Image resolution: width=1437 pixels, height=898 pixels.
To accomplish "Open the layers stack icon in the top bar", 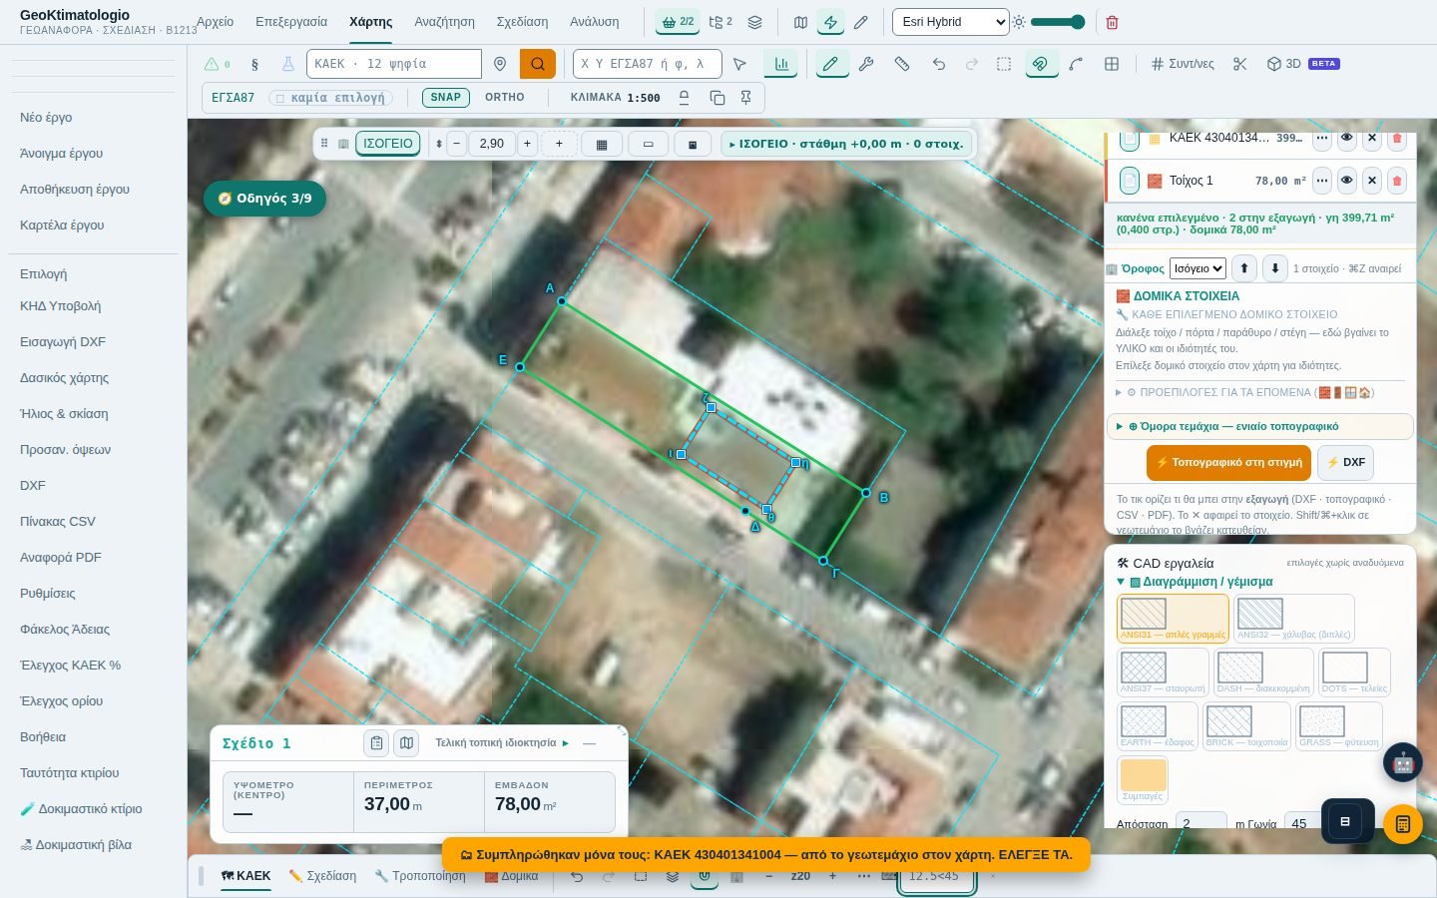I will [x=754, y=22].
